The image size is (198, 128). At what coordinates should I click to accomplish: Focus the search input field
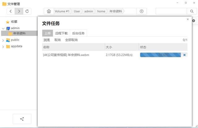pyautogui.click(x=171, y=11)
